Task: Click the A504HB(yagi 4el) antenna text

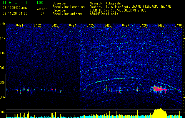Action: (x=104, y=14)
